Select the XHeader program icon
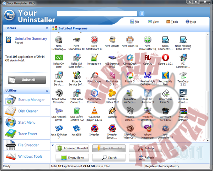This screenshot has height=173, width=214. (94, 129)
